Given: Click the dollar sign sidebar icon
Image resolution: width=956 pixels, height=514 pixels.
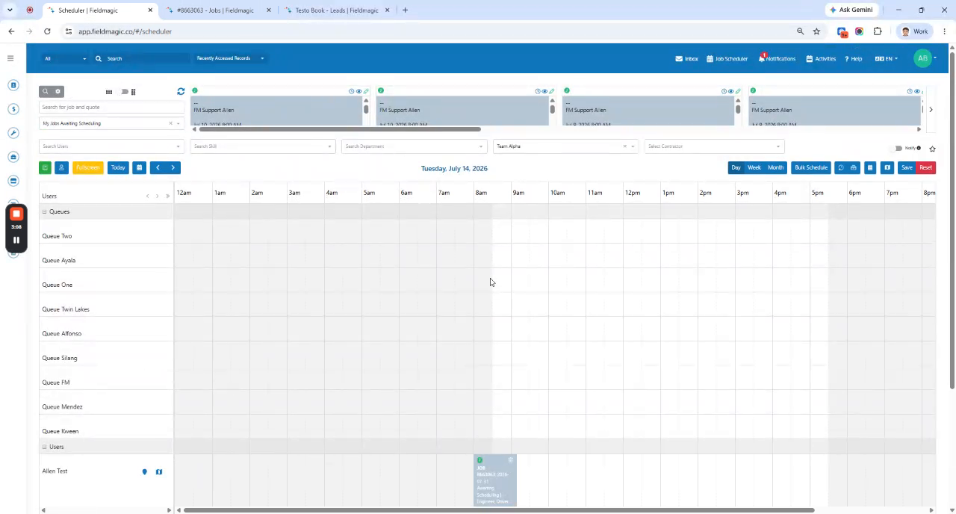Looking at the screenshot, I should (x=13, y=109).
